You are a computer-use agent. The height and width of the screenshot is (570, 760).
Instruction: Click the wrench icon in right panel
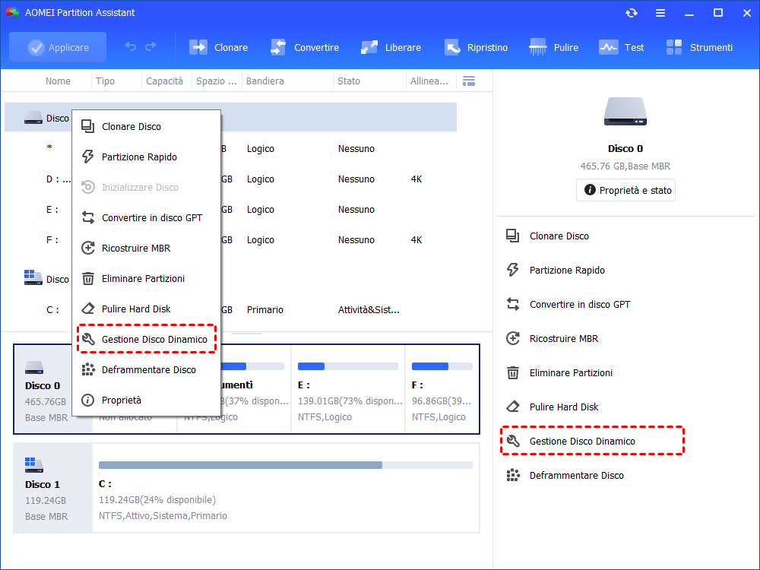click(513, 441)
